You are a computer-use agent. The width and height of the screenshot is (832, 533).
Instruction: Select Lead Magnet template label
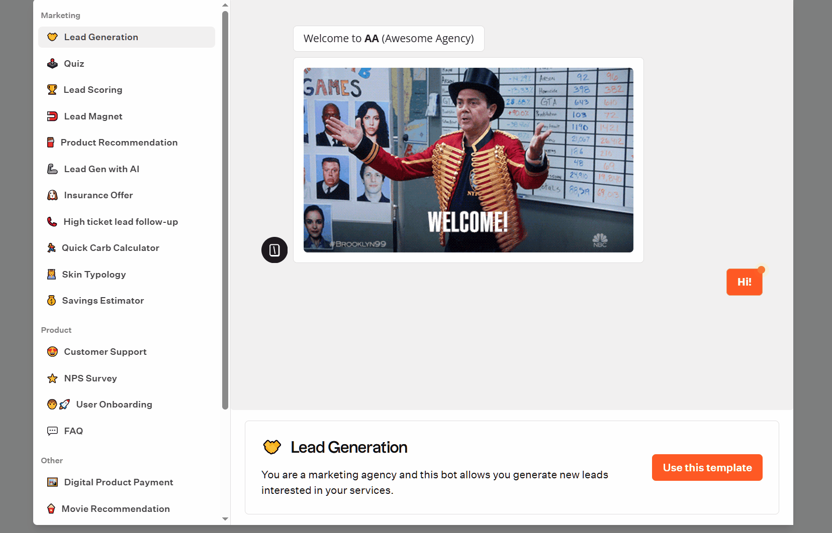[x=94, y=116]
